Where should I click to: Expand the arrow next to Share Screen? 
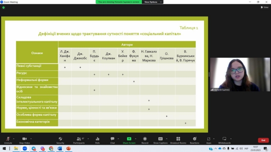click(135, 139)
